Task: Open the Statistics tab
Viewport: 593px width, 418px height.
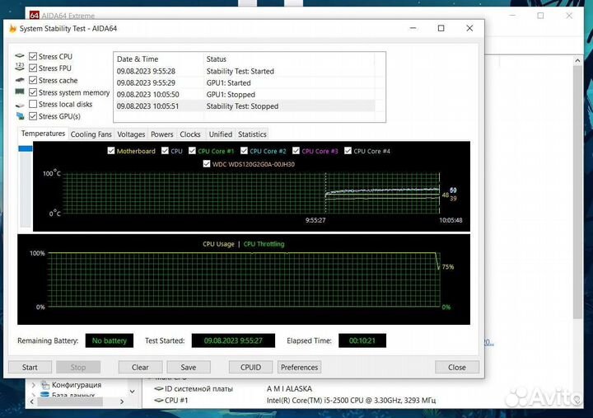Action: click(x=252, y=134)
